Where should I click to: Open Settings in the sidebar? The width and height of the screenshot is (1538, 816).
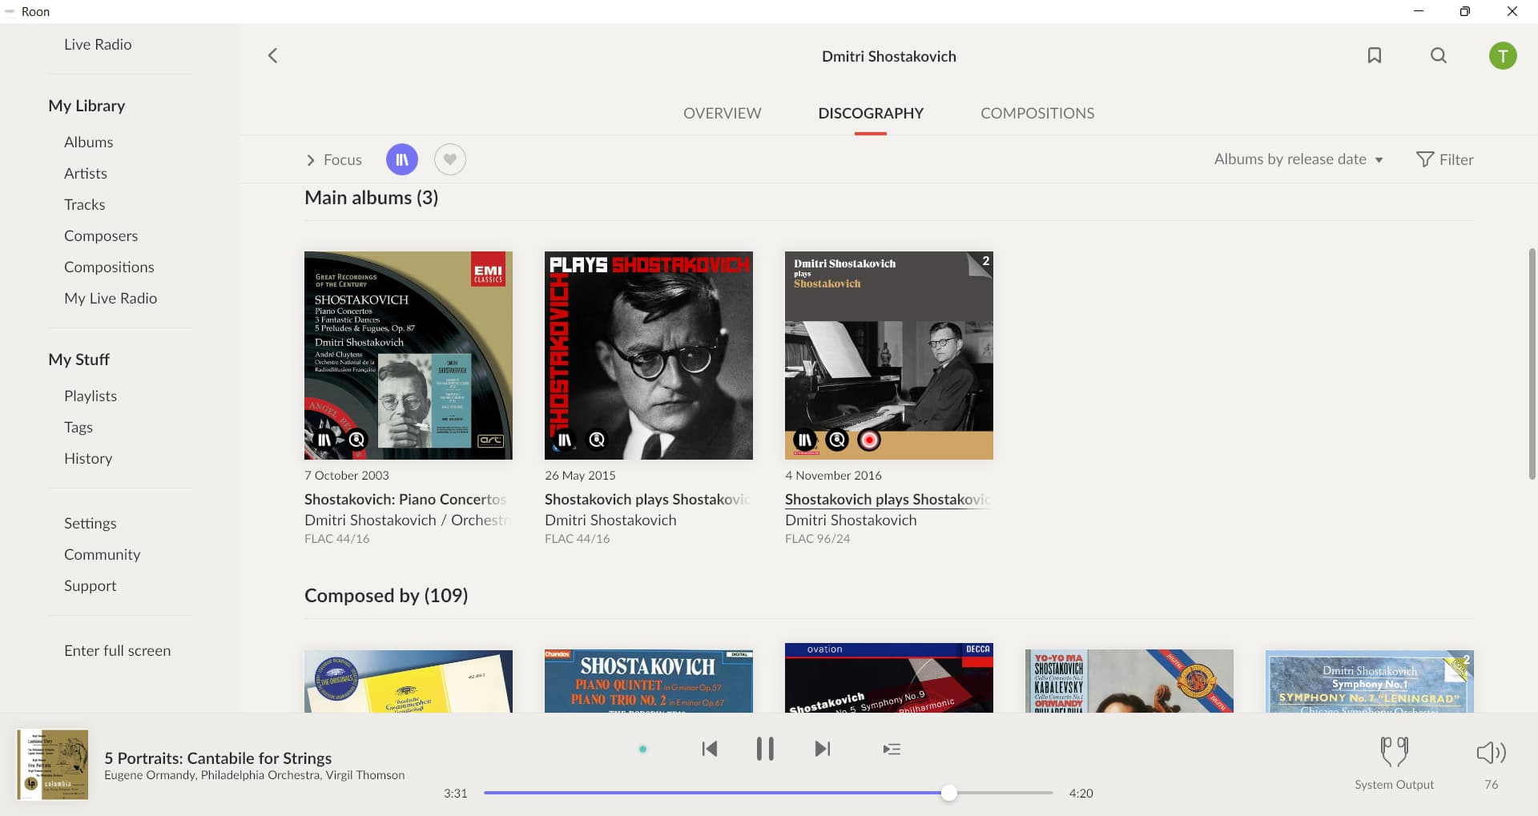[x=91, y=523]
